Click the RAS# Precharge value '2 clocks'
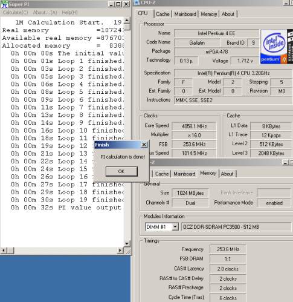 click(228, 288)
